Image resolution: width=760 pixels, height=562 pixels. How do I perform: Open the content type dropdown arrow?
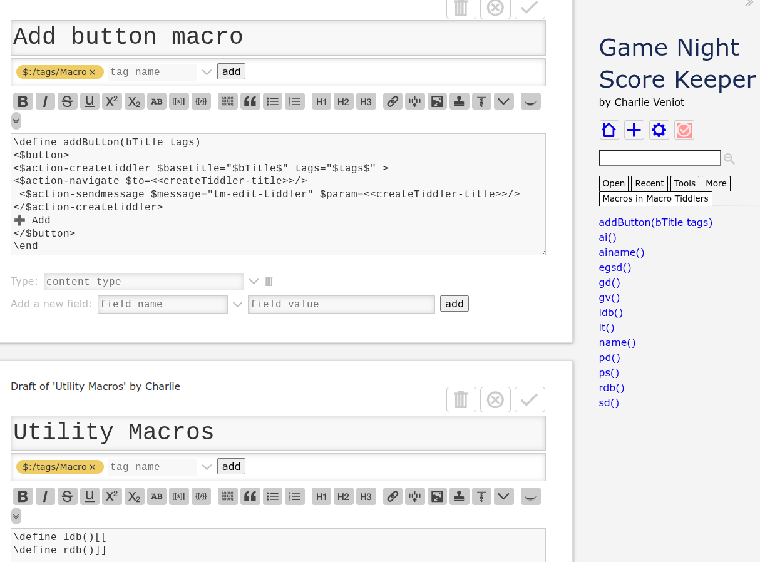coord(254,282)
